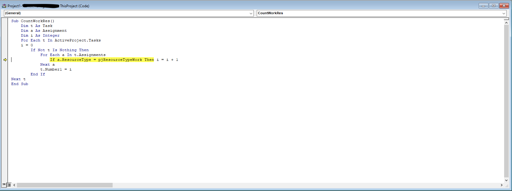
Task: Click the 'End If' line
Action: tap(38, 74)
